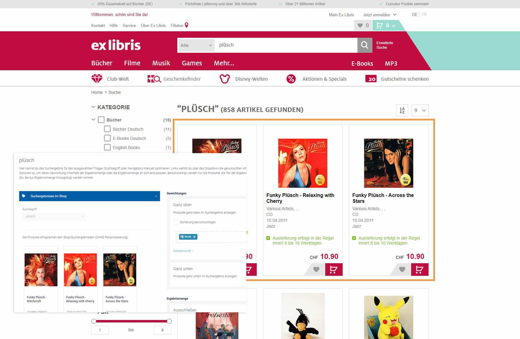
Task: Collapse the KATEGORIE section chevron
Action: click(x=93, y=107)
